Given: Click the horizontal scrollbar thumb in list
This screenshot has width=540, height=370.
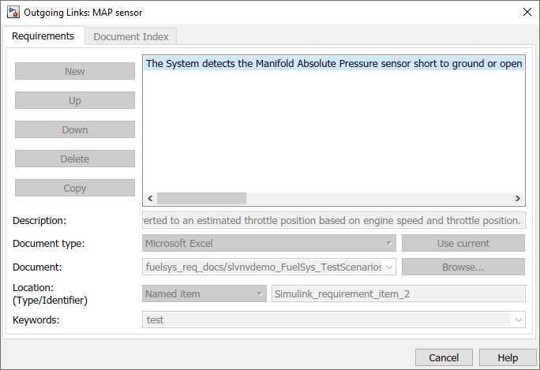Looking at the screenshot, I should (201, 199).
